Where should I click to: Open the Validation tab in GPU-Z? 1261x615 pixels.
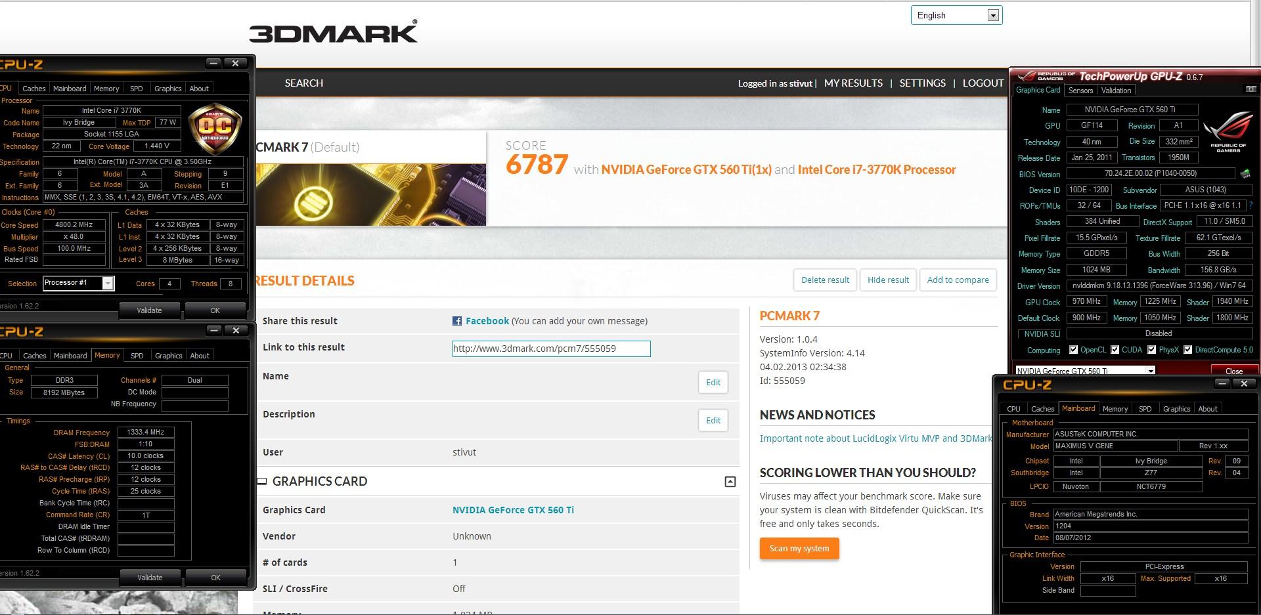coord(1116,91)
